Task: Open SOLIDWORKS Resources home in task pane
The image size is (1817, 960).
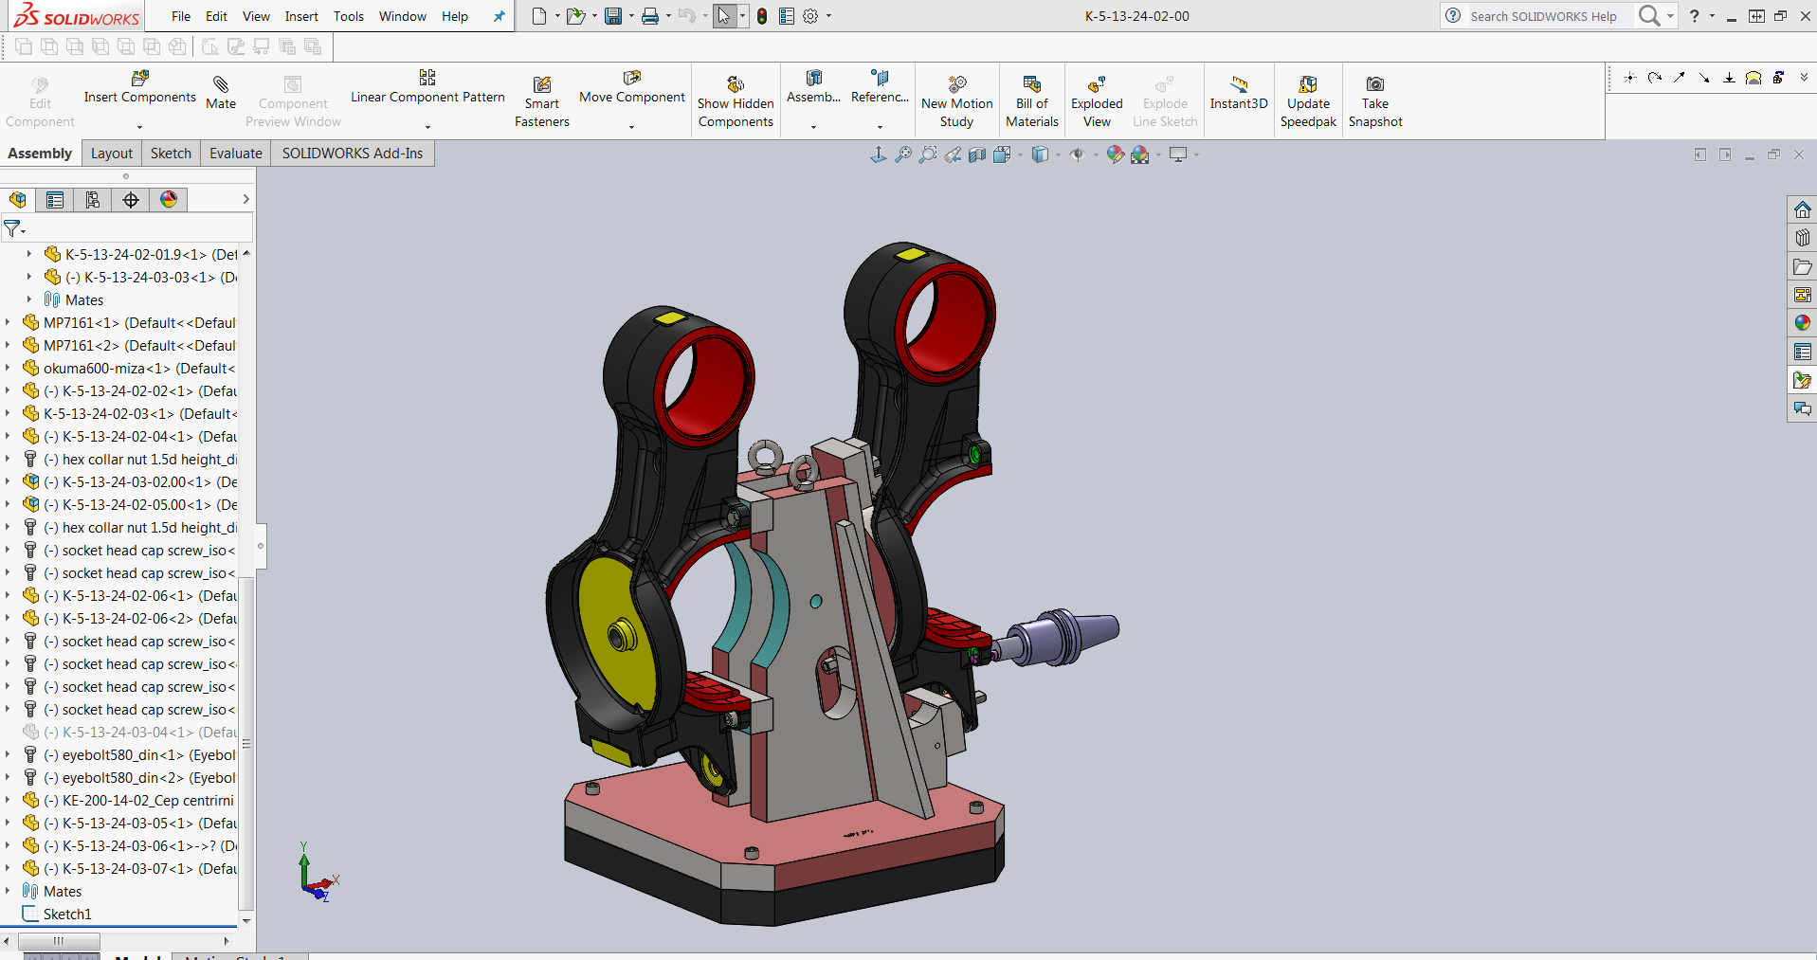Action: click(1802, 209)
